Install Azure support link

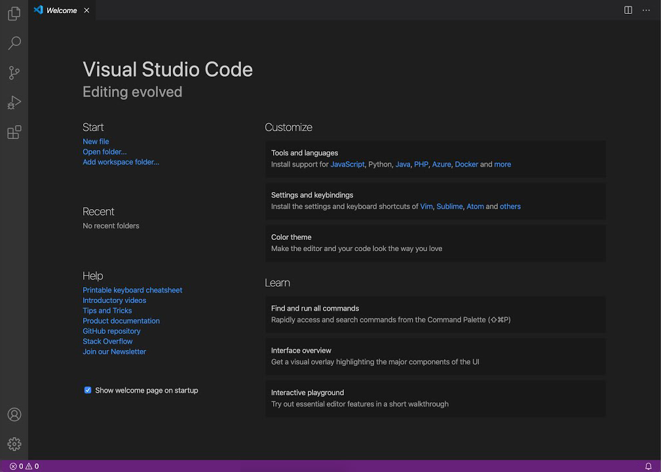click(442, 165)
